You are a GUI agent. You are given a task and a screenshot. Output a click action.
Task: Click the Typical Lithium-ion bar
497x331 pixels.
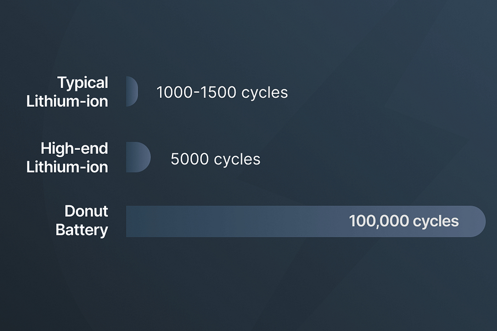tap(132, 92)
